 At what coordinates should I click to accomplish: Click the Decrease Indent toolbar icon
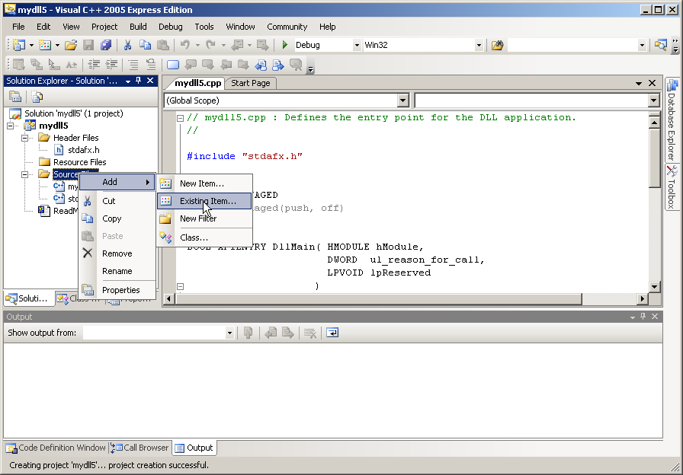94,65
